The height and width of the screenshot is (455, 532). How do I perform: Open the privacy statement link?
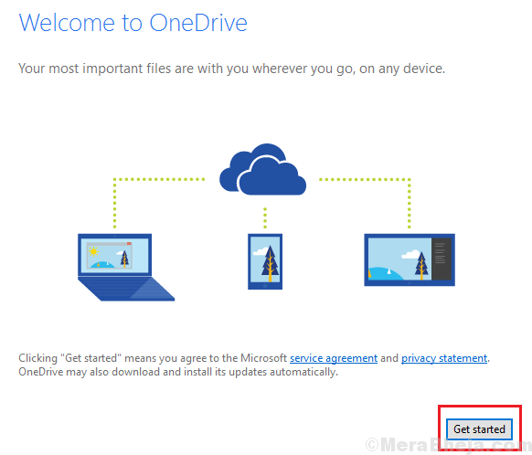[444, 358]
